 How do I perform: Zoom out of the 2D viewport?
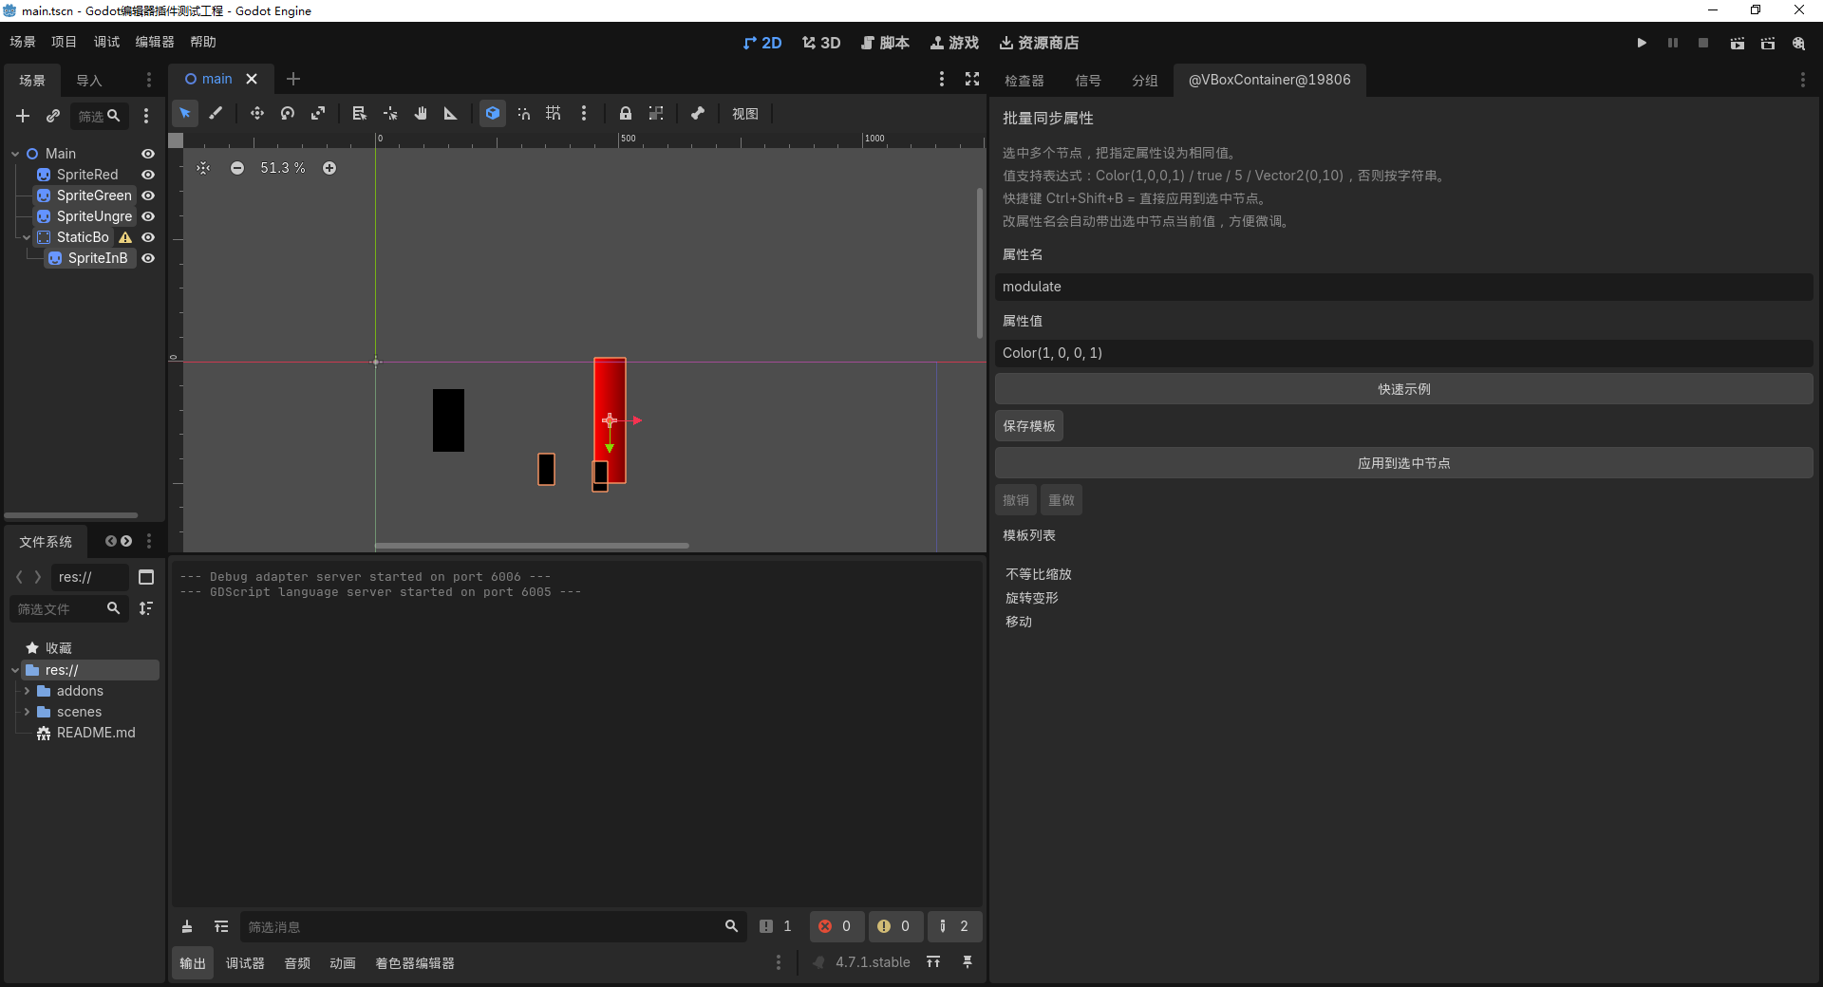click(237, 168)
